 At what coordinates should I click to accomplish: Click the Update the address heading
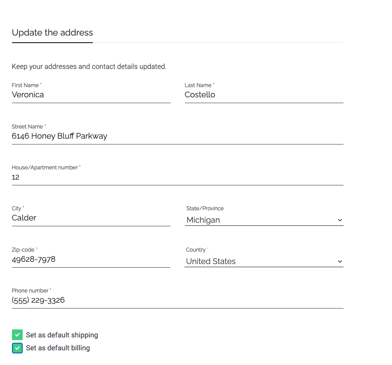(x=52, y=32)
